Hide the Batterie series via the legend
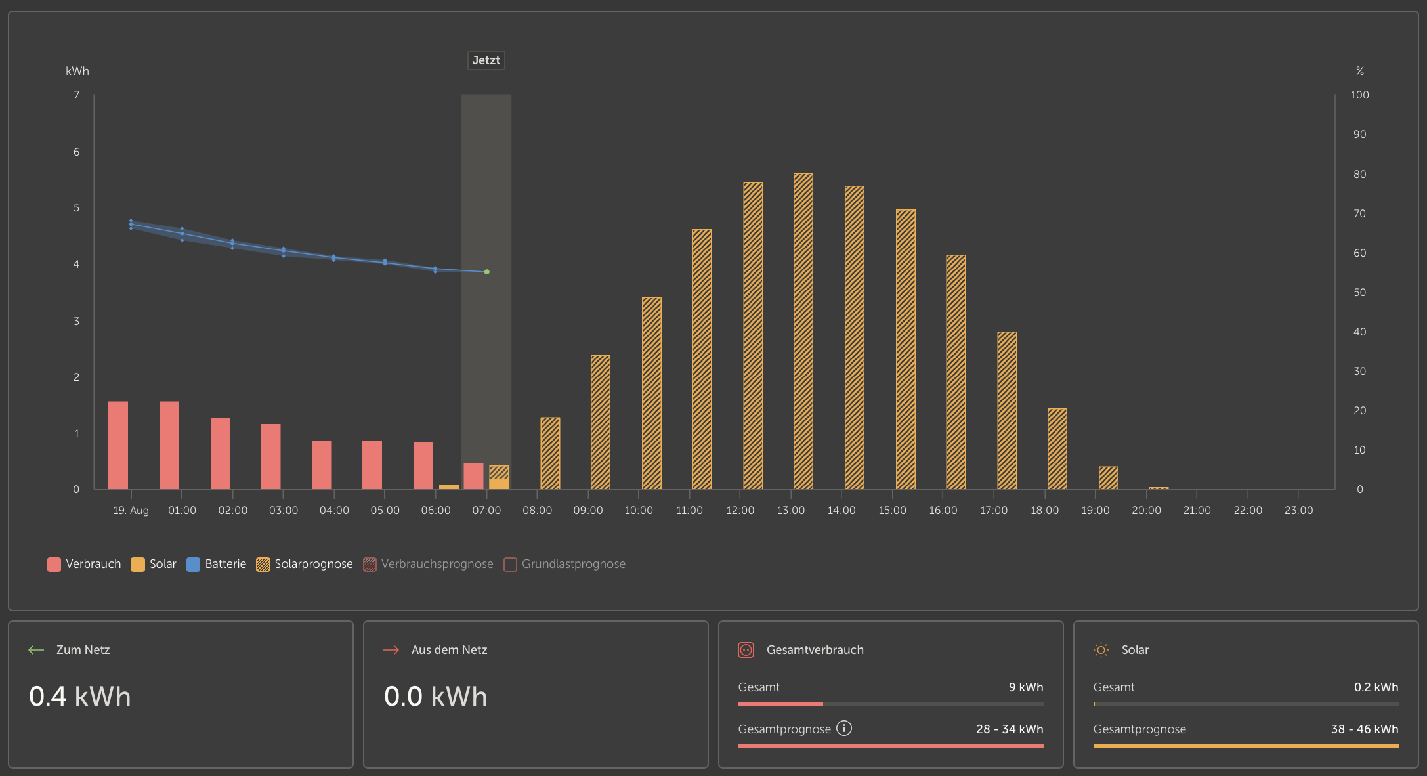Screen dimensions: 1427x776 pos(217,564)
